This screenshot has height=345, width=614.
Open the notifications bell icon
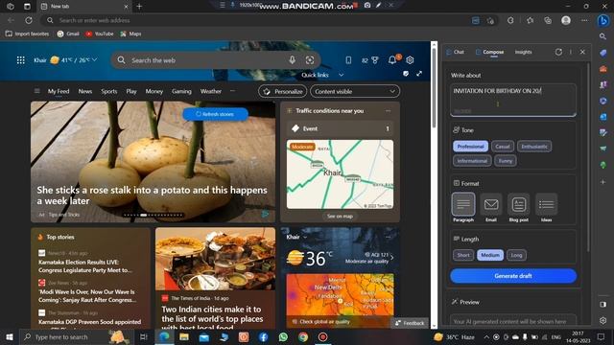point(392,59)
